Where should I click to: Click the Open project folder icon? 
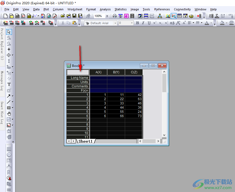tap(63, 16)
